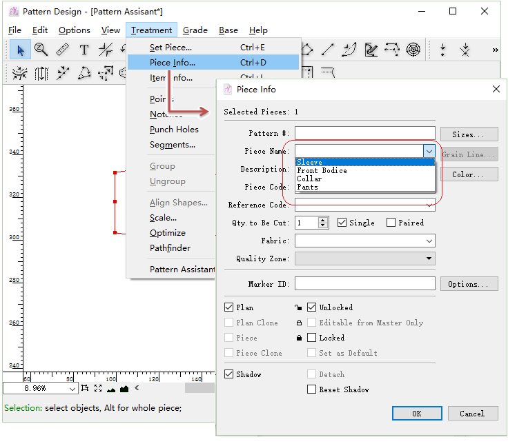Screen dimensions: 517x446
Task: Click the straight line drawing tool
Action: pos(328,50)
